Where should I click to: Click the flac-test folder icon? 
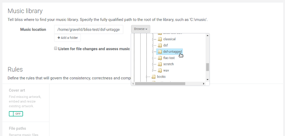pyautogui.click(x=160, y=58)
